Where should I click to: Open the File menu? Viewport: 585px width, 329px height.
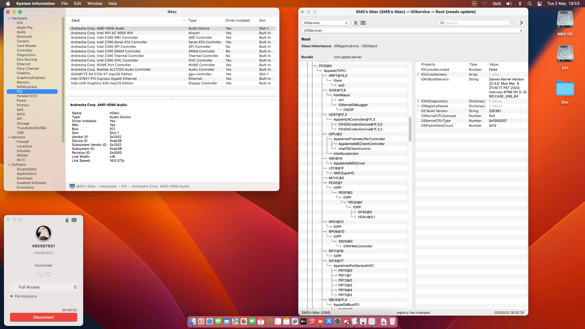pyautogui.click(x=64, y=4)
